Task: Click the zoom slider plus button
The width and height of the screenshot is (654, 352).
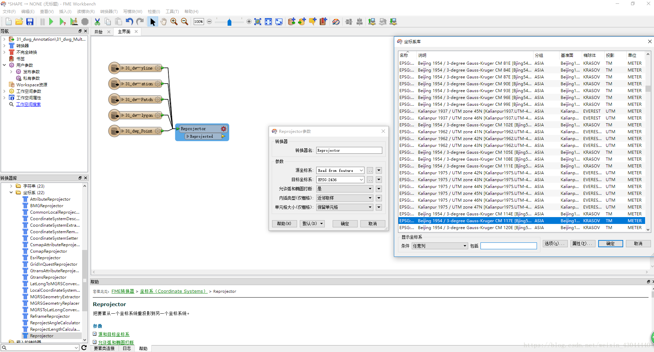Action: (249, 22)
